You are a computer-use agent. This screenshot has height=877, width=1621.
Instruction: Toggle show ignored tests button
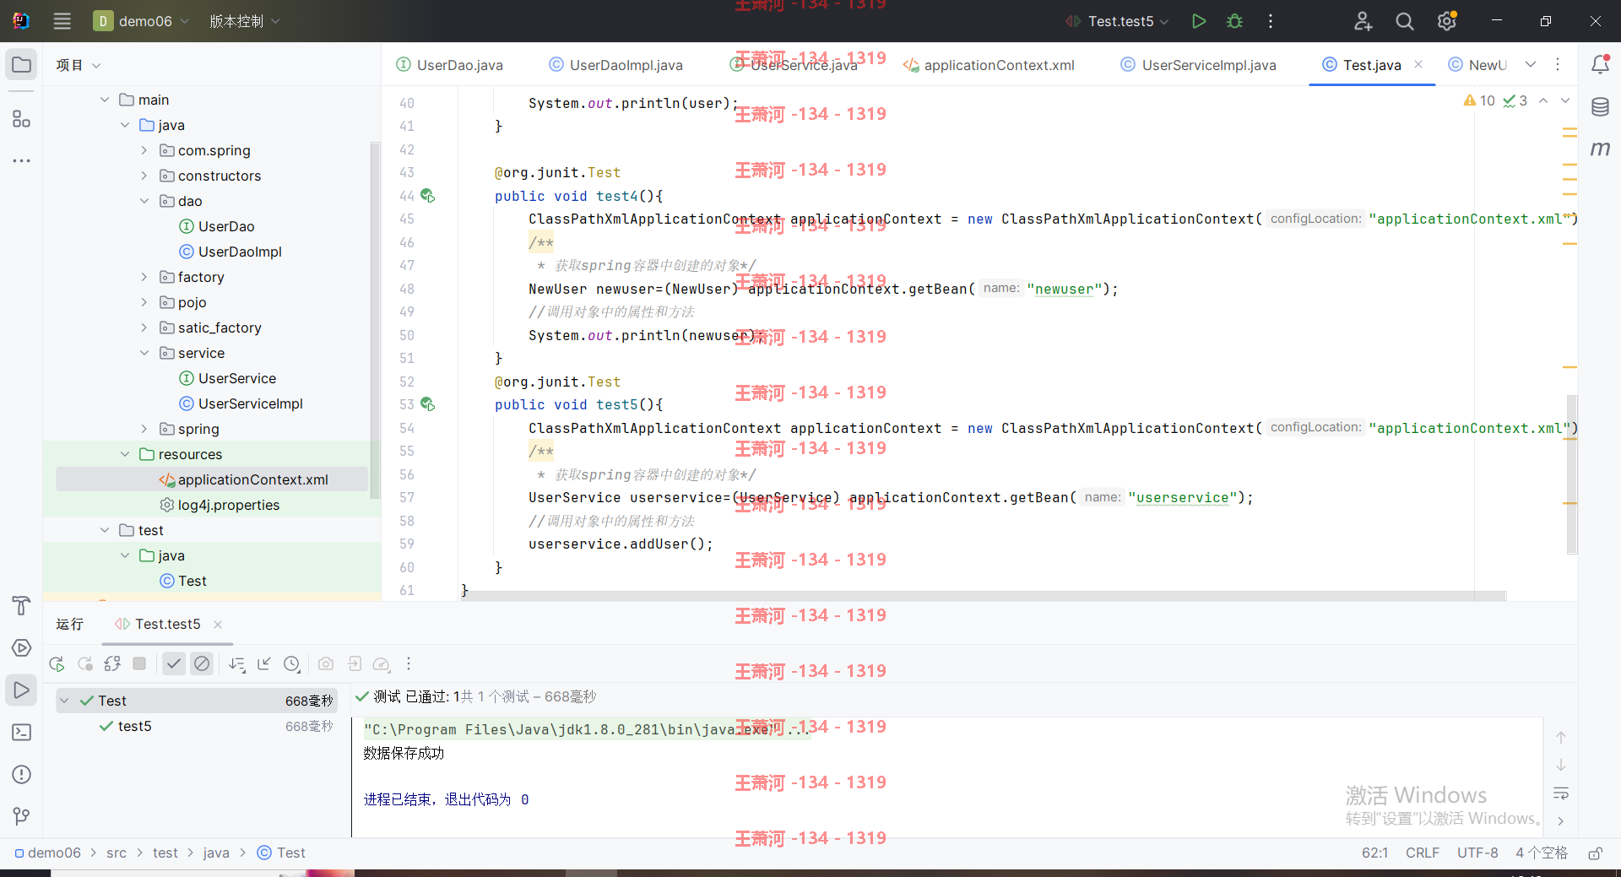[202, 663]
